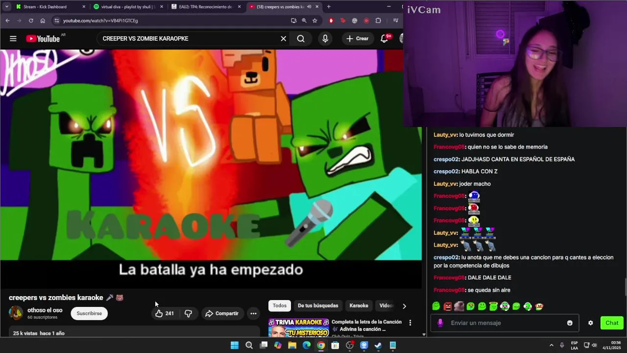The image size is (627, 353).
Task: Run the search with the magnifier button
Action: coord(301,39)
